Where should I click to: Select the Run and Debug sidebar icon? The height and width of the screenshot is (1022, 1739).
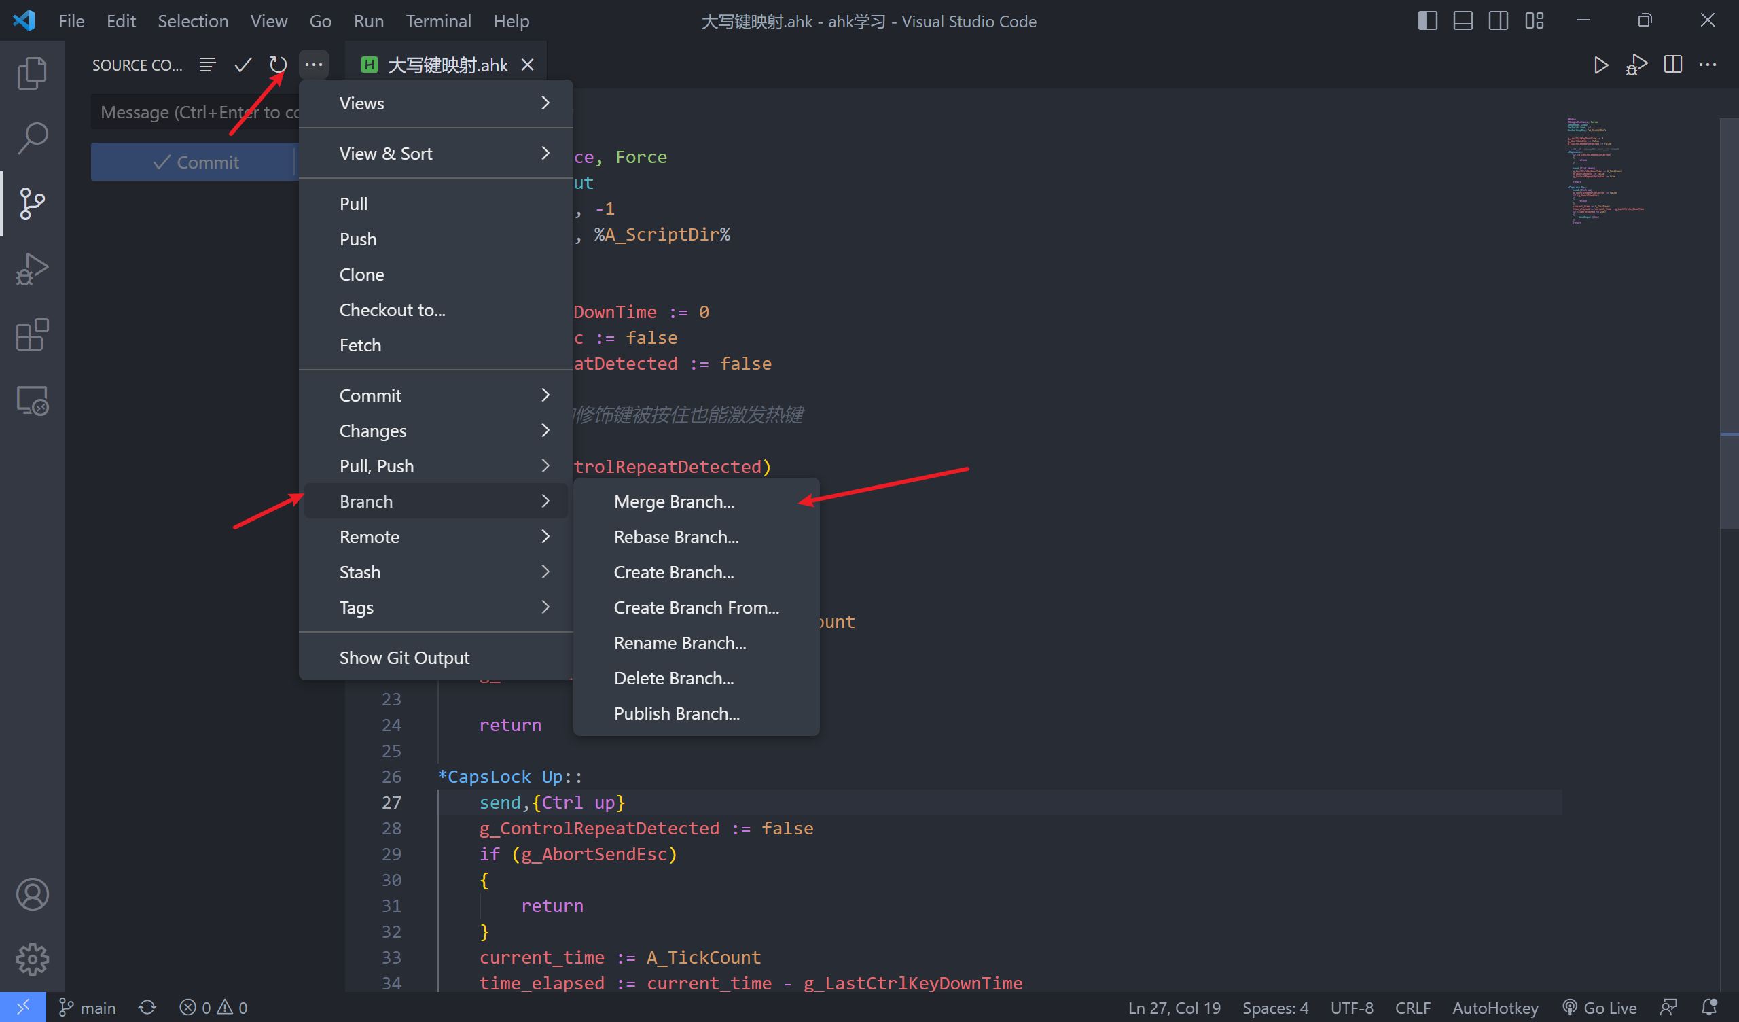32,269
